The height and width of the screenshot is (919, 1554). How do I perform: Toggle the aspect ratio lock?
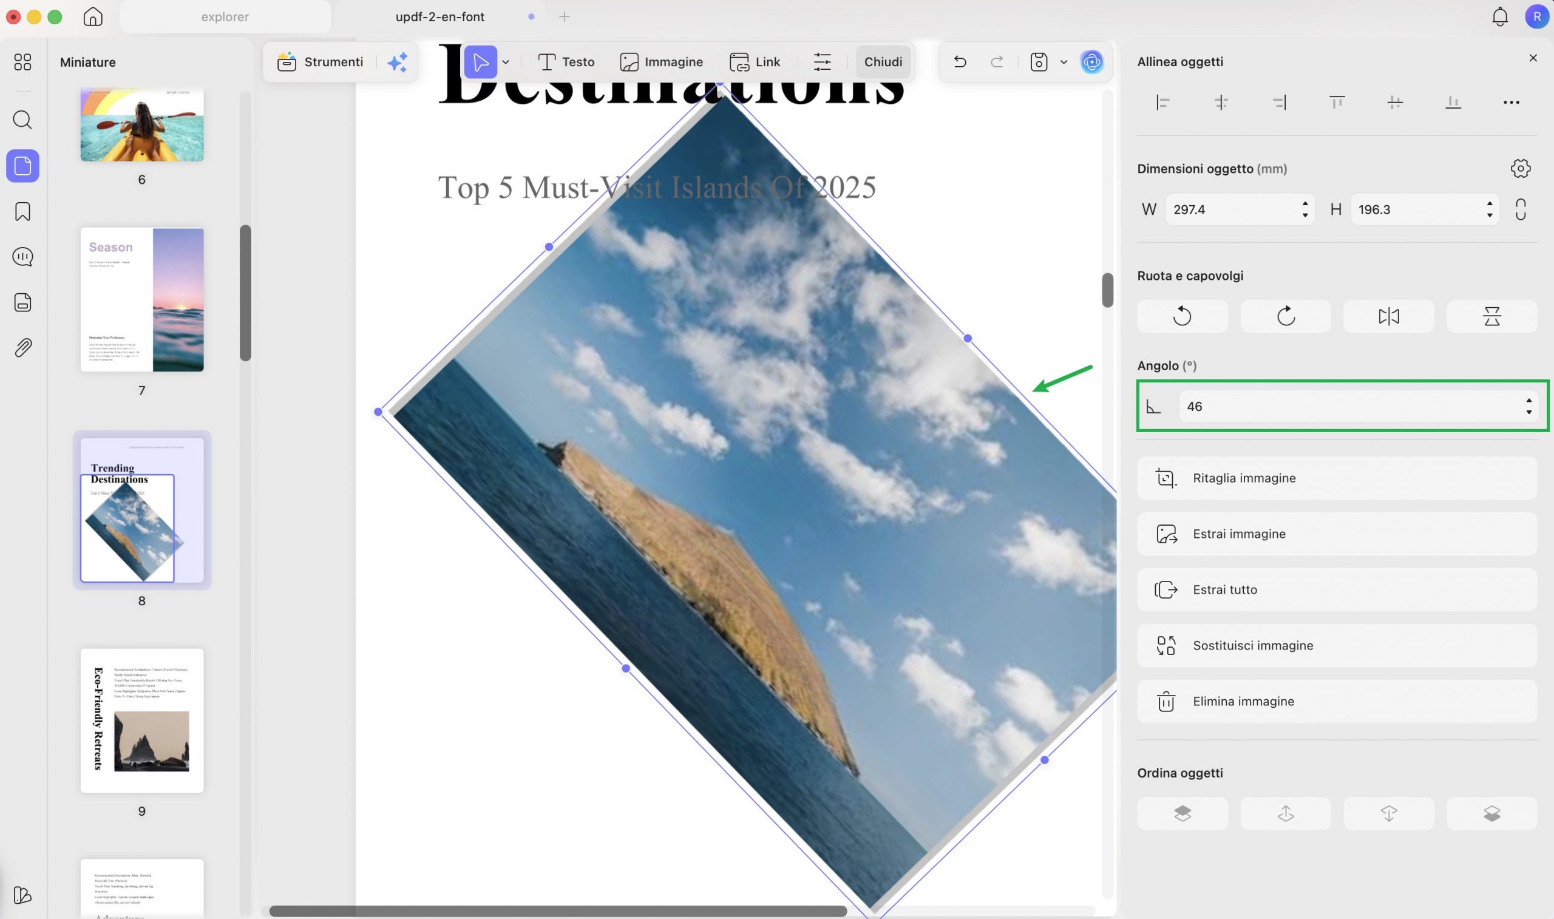pos(1521,209)
